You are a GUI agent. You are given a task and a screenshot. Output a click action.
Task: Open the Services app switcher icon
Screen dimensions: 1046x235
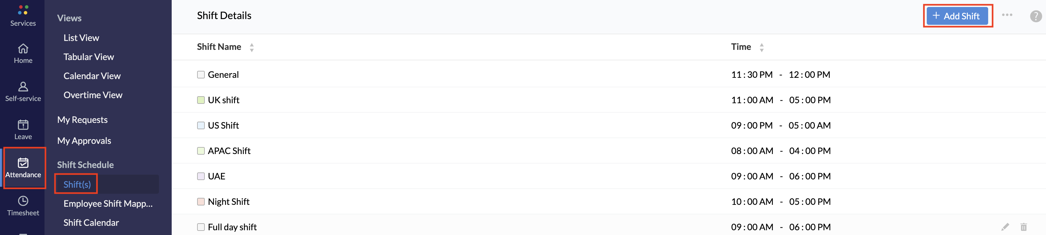point(23,10)
